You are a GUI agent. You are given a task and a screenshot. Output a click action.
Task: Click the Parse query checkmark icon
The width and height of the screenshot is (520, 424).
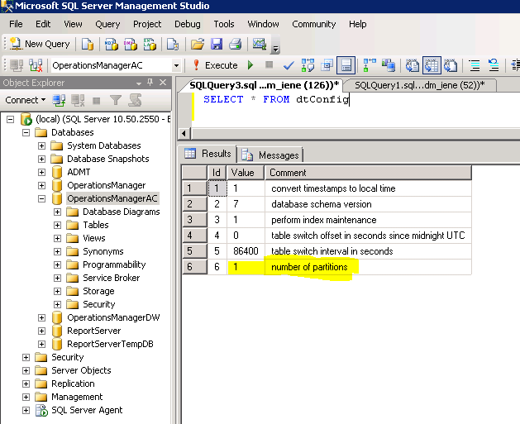(x=289, y=65)
